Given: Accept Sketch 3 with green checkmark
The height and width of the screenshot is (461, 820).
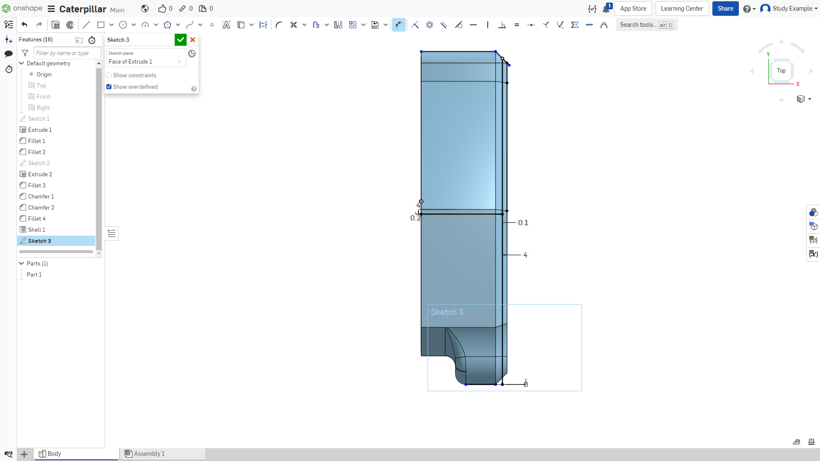Looking at the screenshot, I should coord(181,40).
